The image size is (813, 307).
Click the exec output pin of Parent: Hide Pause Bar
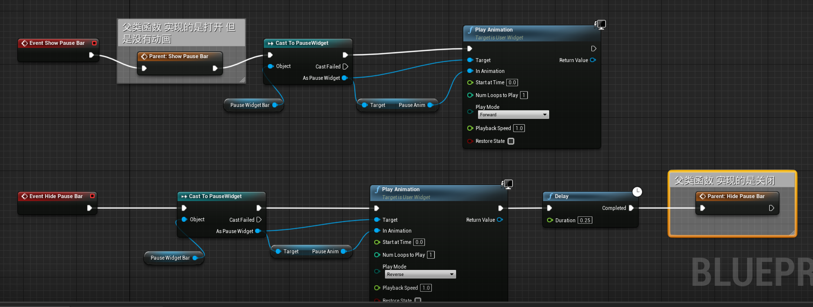pos(772,208)
